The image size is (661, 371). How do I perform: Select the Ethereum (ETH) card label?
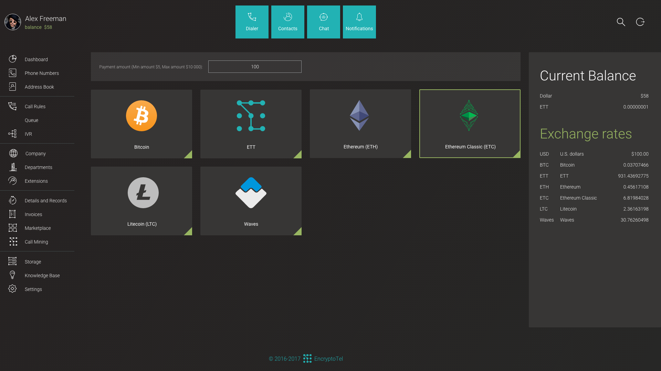(x=360, y=147)
